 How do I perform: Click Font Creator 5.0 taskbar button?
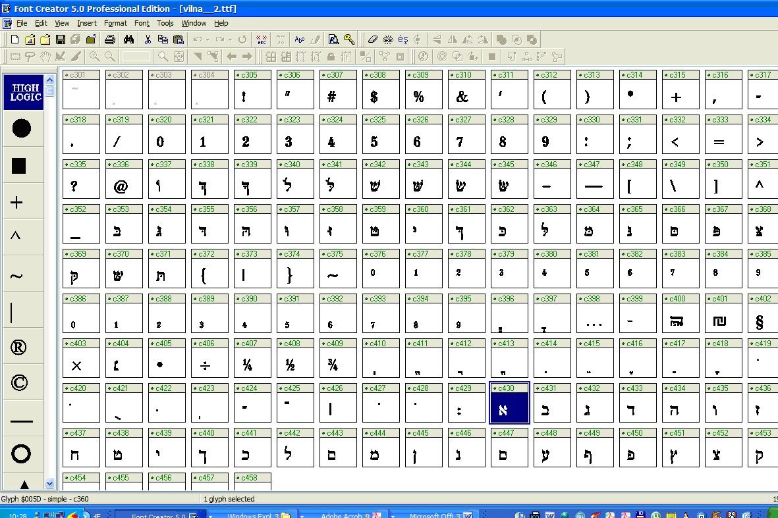click(159, 515)
